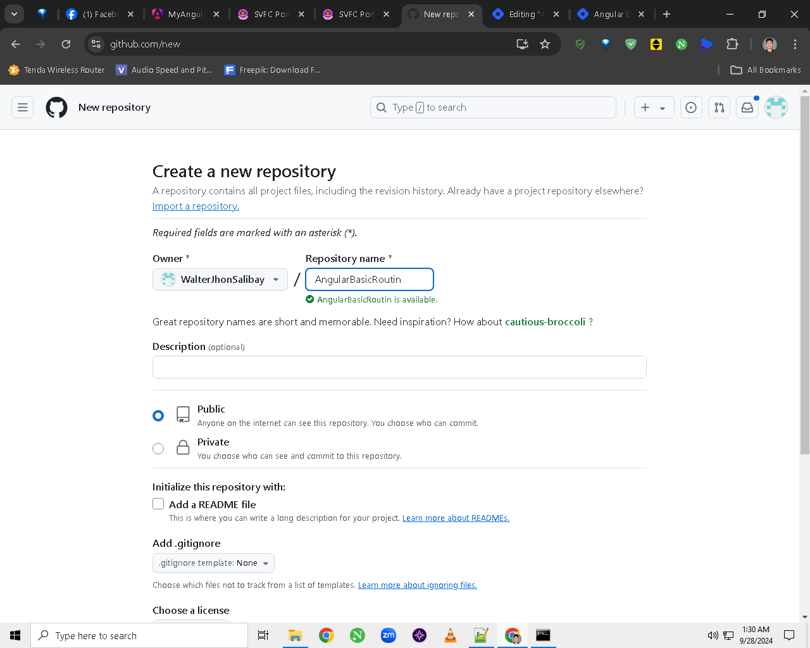Reload the page with the refresh icon

click(x=66, y=44)
